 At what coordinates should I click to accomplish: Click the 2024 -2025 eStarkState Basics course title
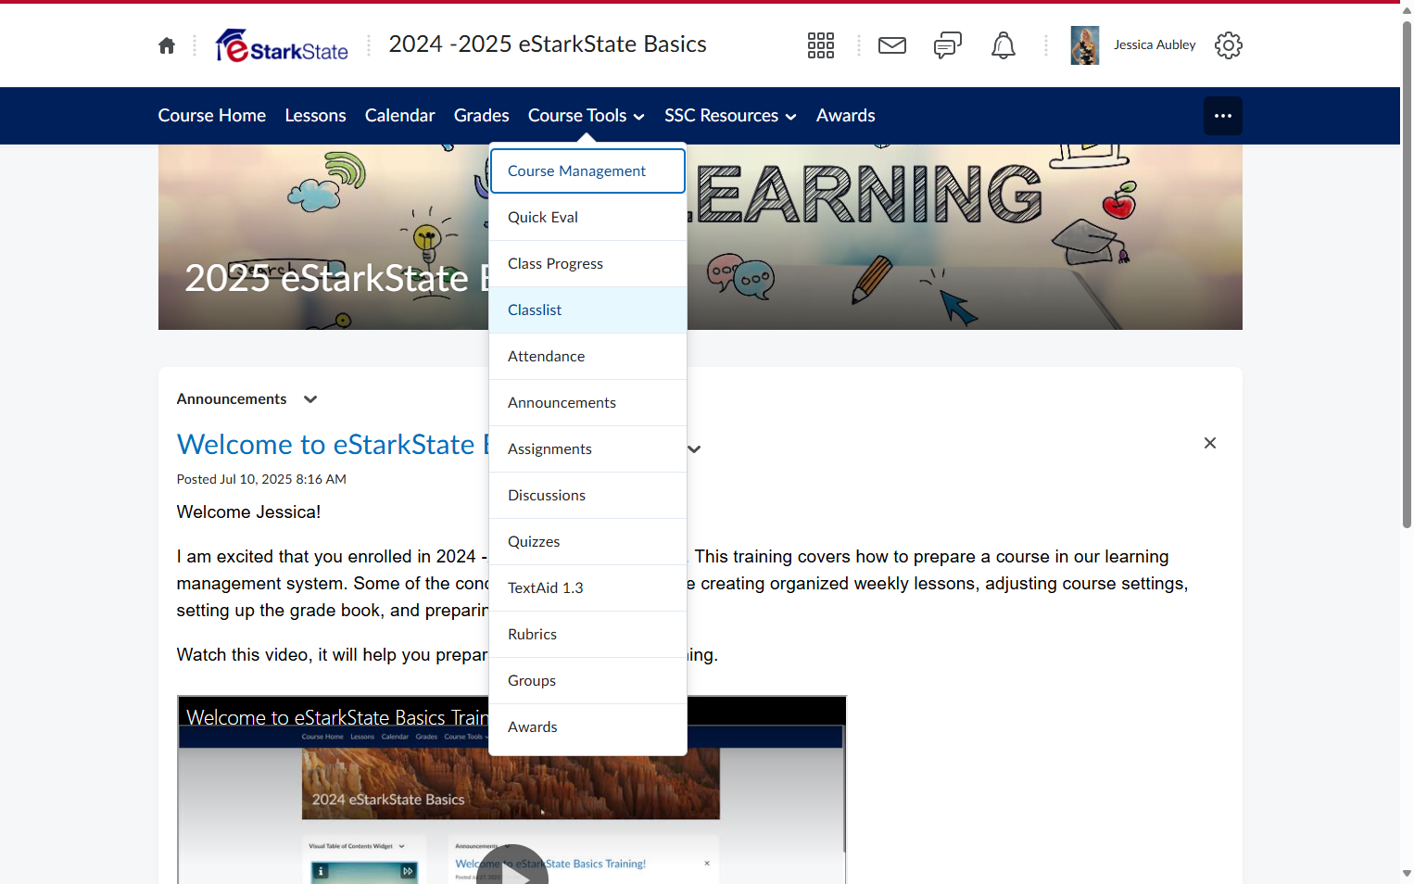coord(548,44)
